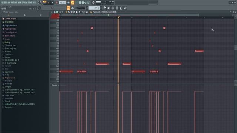The image size is (237, 133).
Task: Choose the Select marquee tool in piano roll
Action: [x=82, y=12]
